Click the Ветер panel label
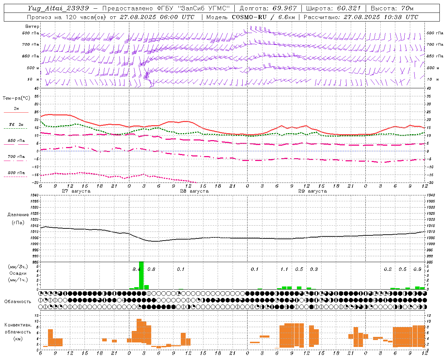The width and height of the screenshot is (445, 356). [x=32, y=26]
